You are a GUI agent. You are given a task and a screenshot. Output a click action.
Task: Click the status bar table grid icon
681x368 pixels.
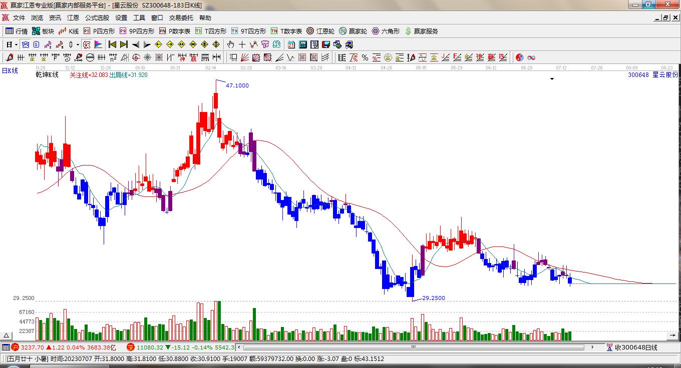[6, 347]
